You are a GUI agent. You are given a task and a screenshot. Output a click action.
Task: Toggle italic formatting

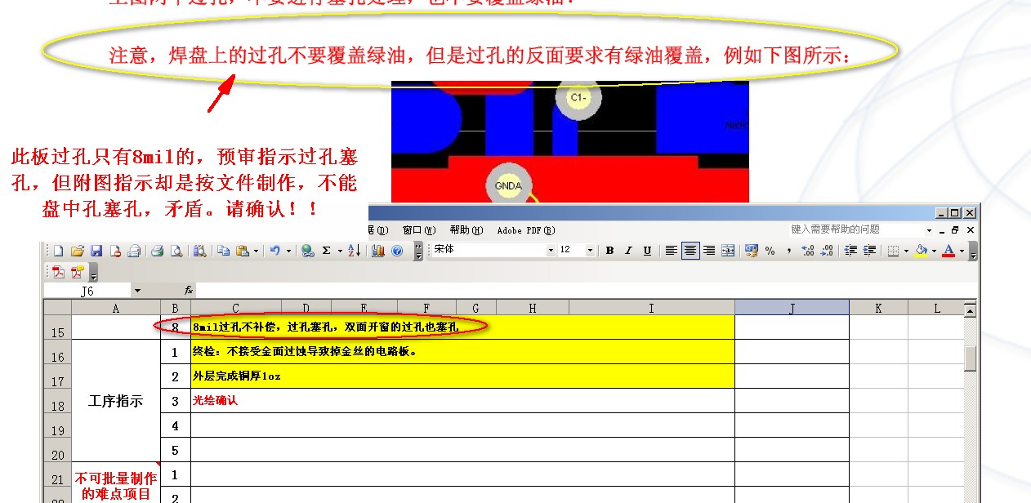coord(628,251)
